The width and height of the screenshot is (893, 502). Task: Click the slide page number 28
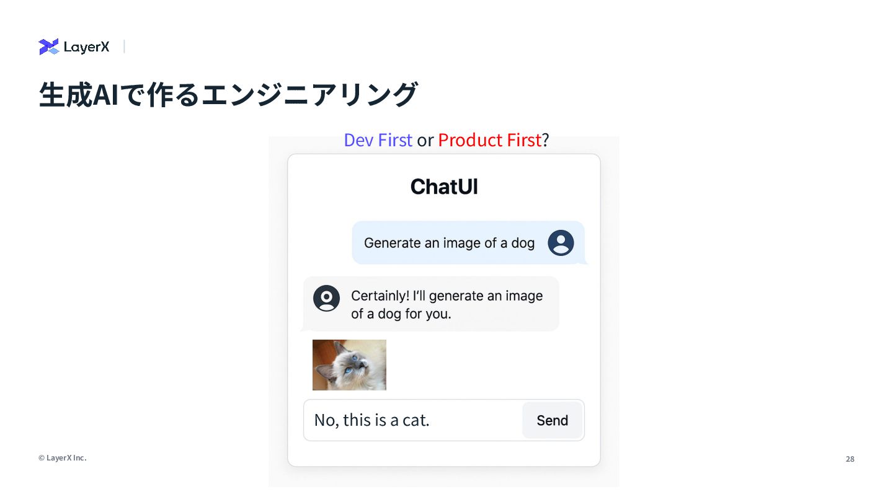click(x=850, y=459)
